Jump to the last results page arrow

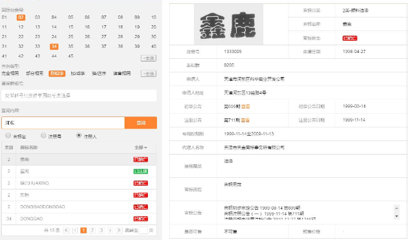coord(119,230)
